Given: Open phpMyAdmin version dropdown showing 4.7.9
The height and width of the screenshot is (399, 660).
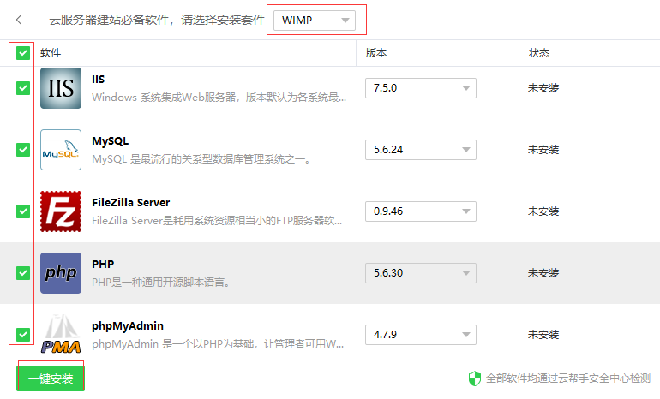Looking at the screenshot, I should click(421, 335).
